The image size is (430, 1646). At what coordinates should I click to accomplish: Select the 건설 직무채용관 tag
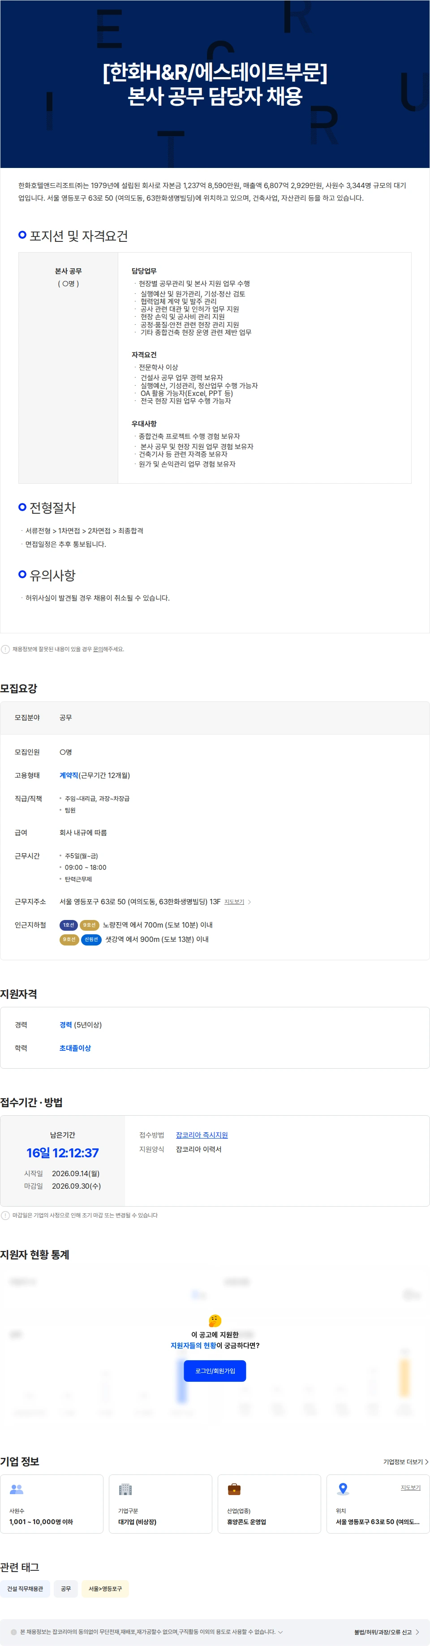25,1589
